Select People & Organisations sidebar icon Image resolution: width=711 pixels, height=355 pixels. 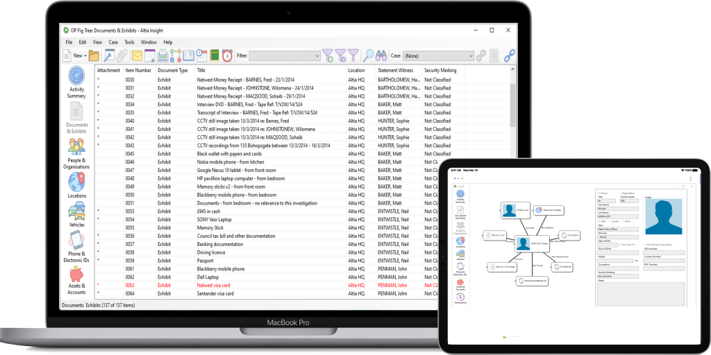(76, 153)
